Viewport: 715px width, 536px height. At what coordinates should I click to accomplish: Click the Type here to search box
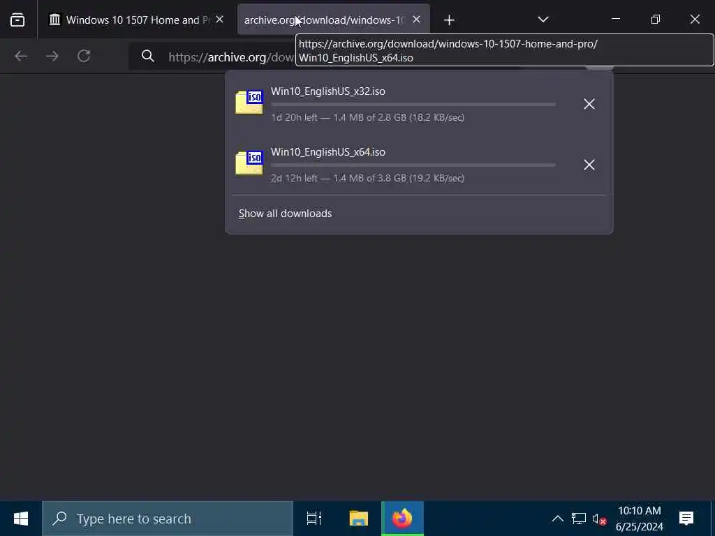[x=168, y=519]
